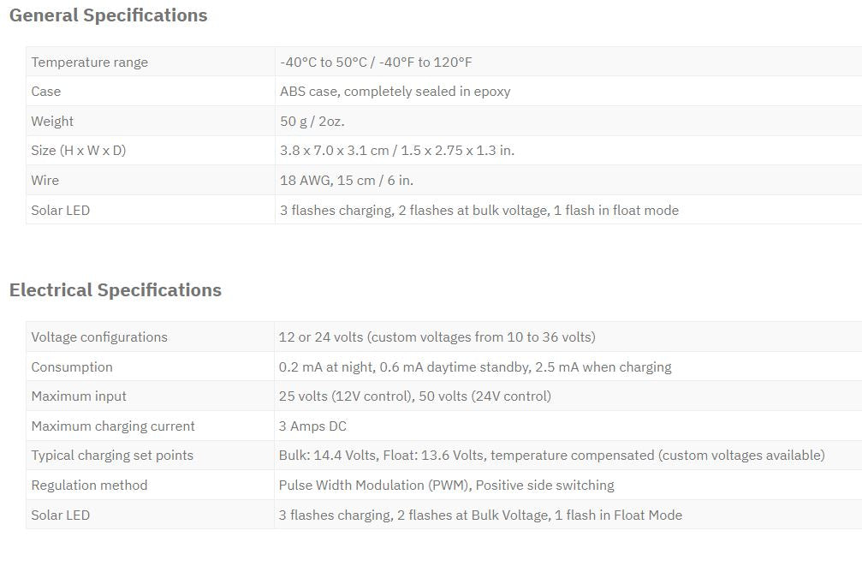The image size is (862, 572).
Task: Click the ABS case sealed in epoxy text
Action: 395,92
